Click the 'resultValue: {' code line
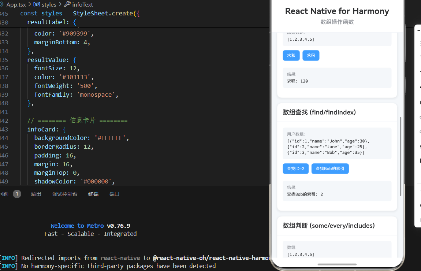This screenshot has width=421, height=271. click(52, 60)
